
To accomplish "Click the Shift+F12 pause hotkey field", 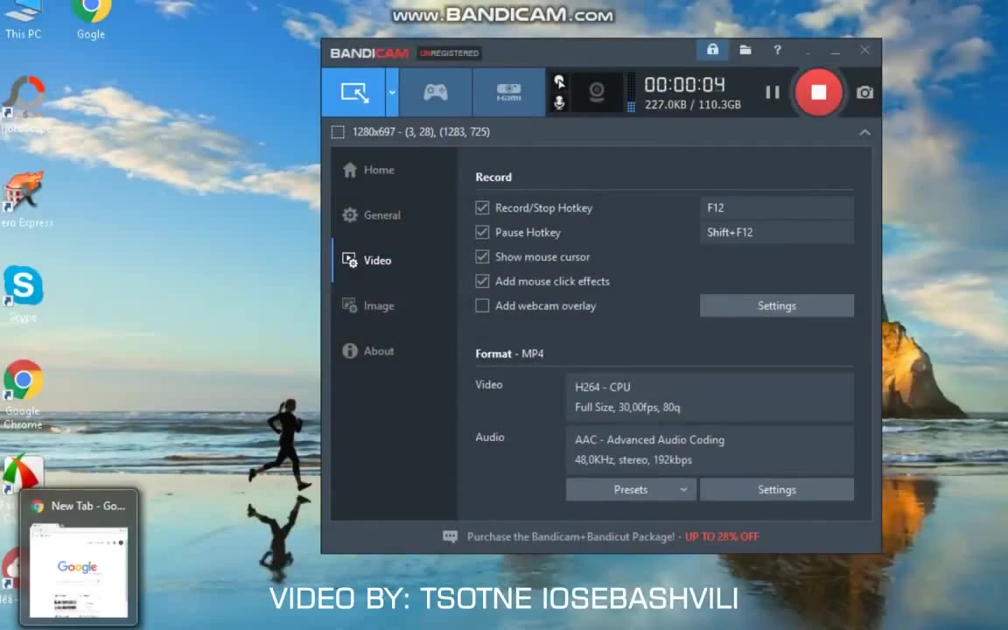I will pos(777,232).
